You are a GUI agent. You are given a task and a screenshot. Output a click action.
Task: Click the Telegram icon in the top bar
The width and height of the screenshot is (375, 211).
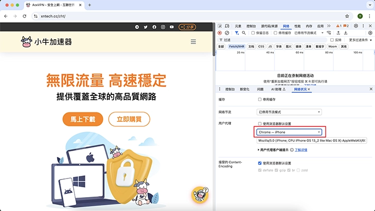tap(137, 27)
